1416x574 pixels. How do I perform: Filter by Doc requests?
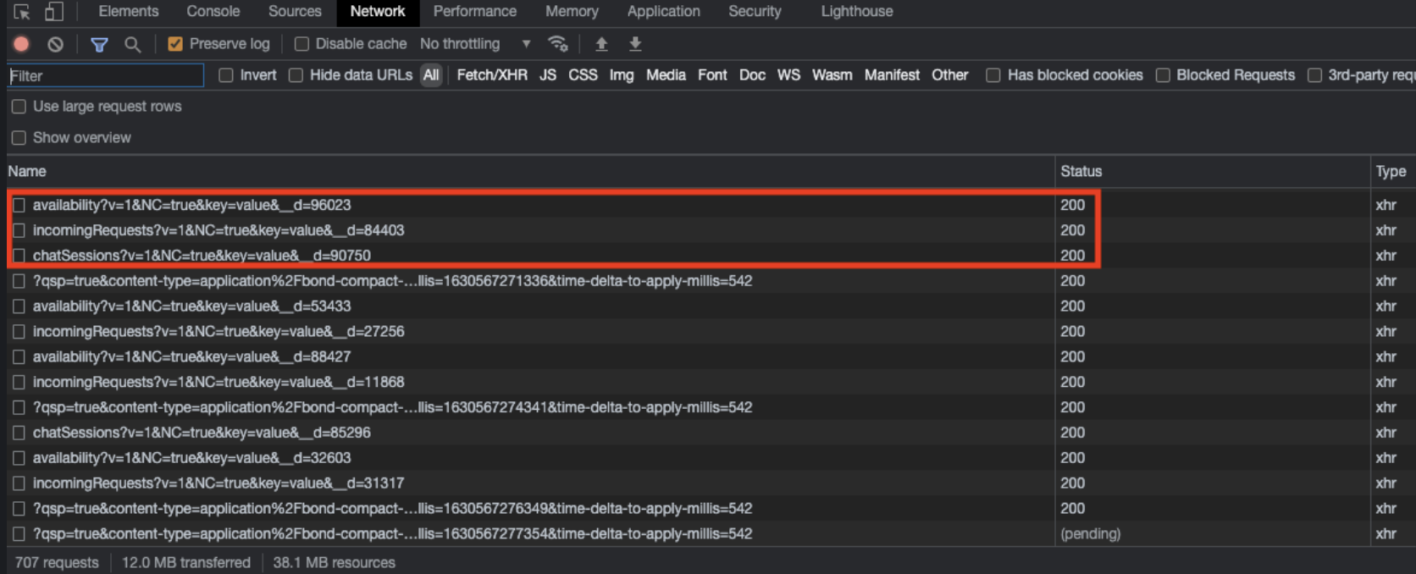pyautogui.click(x=752, y=75)
